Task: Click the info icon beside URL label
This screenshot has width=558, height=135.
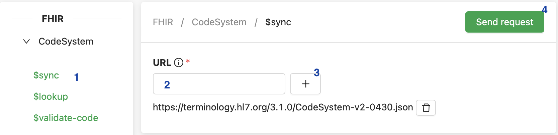Action: coord(179,63)
